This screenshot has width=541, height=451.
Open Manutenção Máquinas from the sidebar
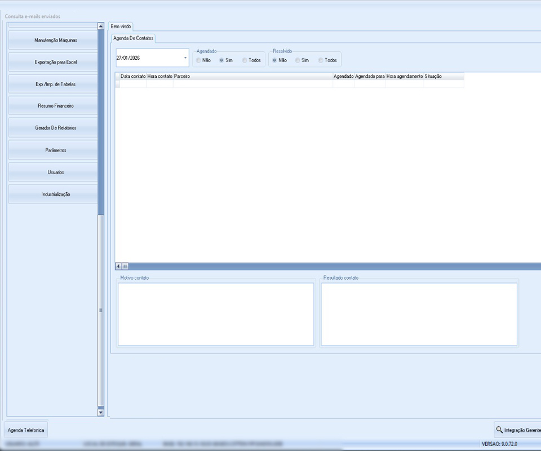tap(55, 41)
